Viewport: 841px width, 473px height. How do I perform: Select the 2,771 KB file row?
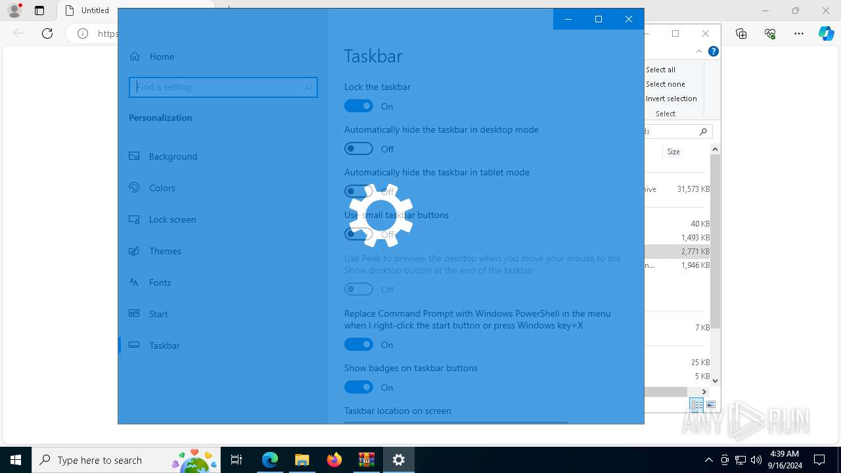[x=677, y=252]
